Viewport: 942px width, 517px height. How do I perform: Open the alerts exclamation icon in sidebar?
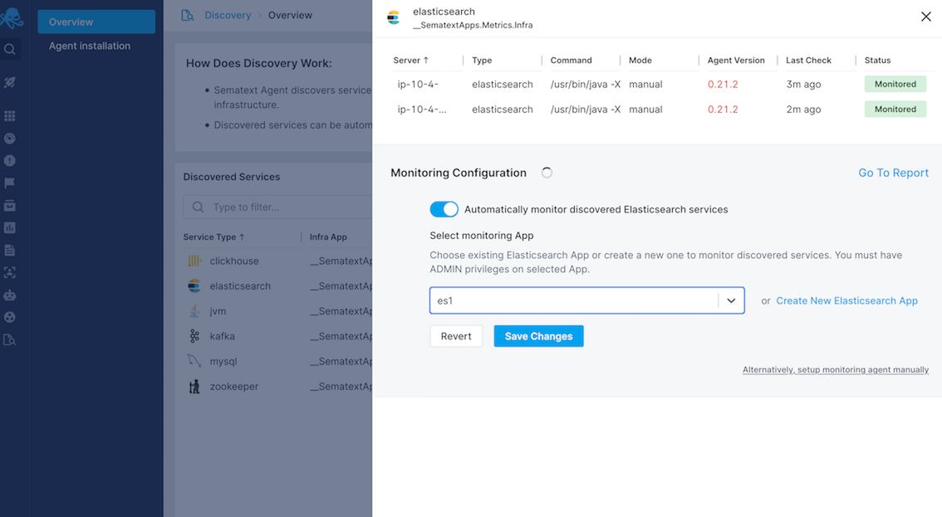click(10, 160)
